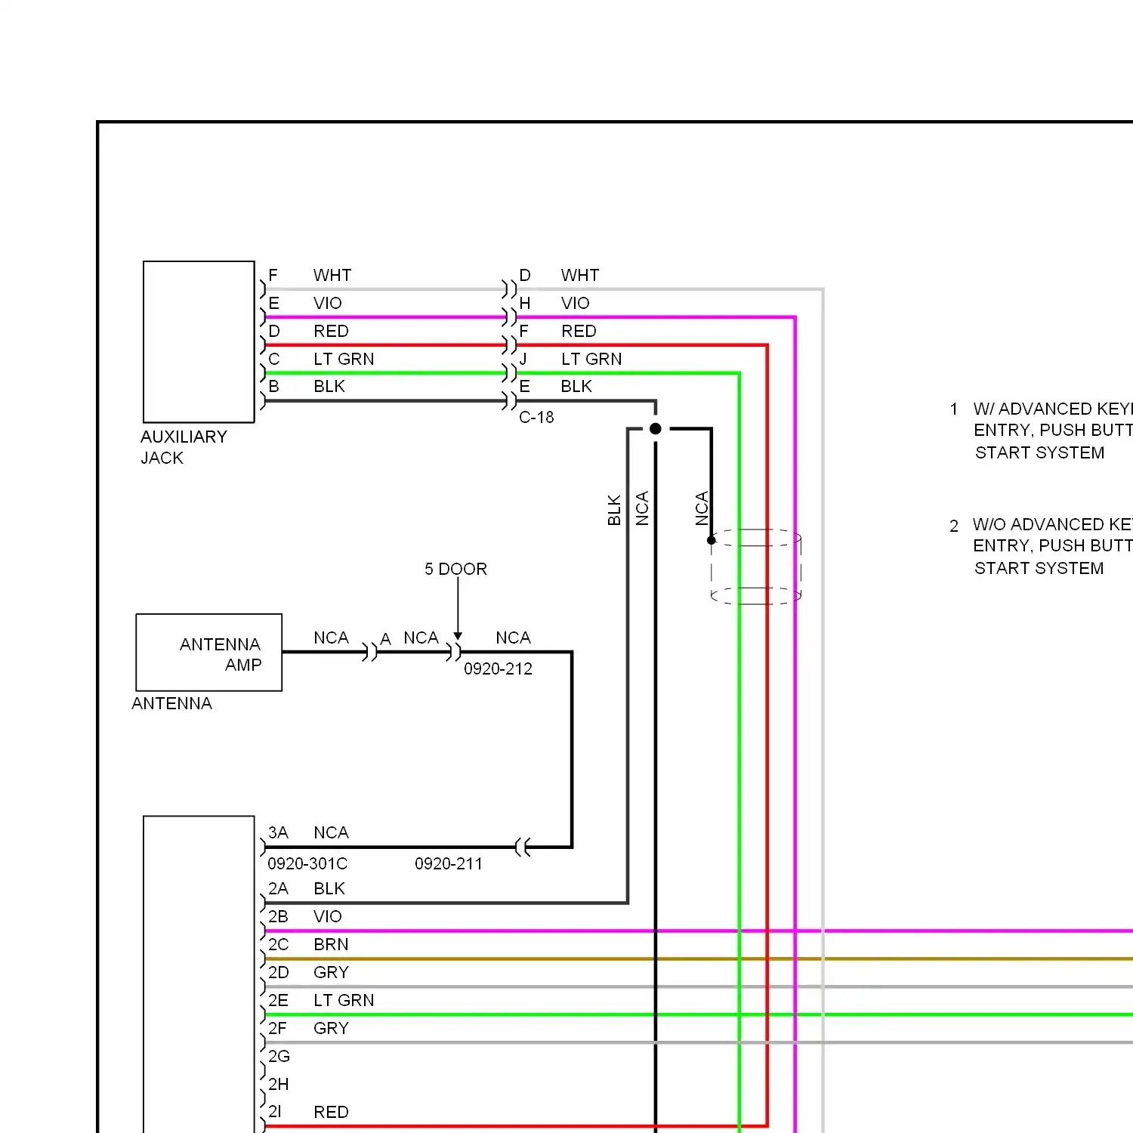Click the "C-18" connector label
1133x1133 pixels.
(x=536, y=417)
